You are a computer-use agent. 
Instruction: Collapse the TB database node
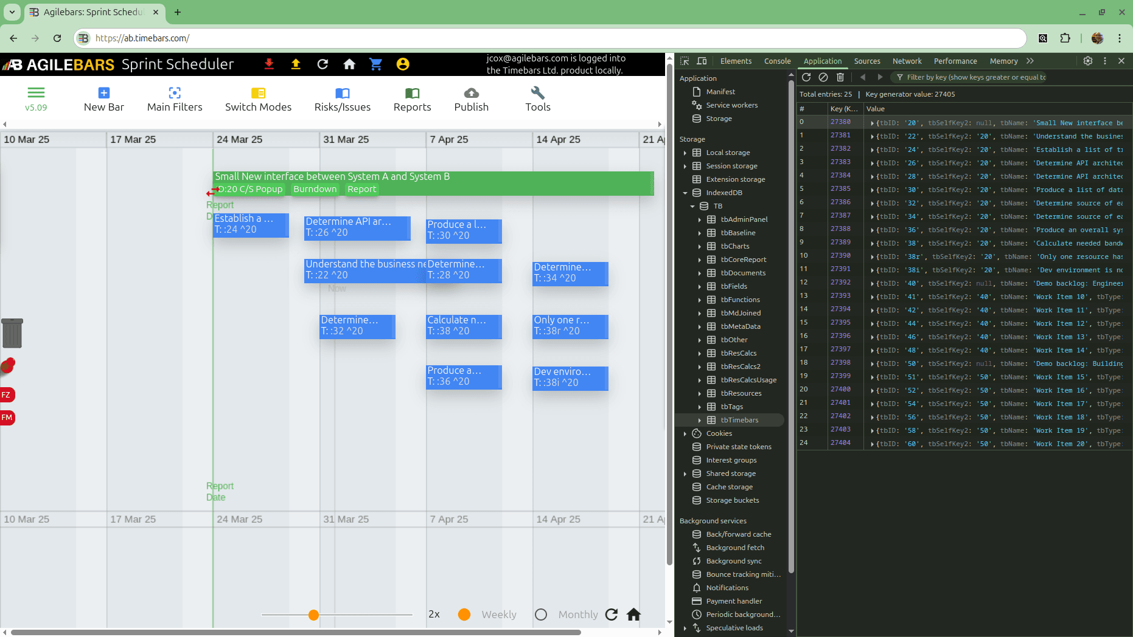pyautogui.click(x=692, y=206)
